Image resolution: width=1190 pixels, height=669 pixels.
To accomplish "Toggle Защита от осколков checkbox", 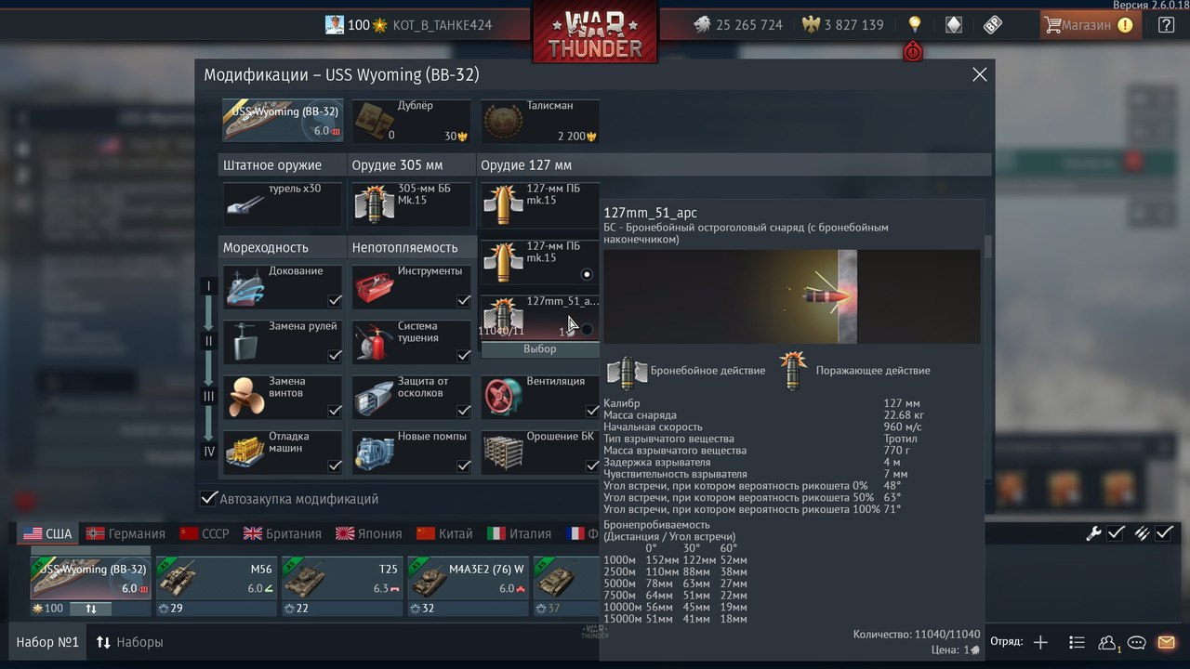I will coord(463,411).
